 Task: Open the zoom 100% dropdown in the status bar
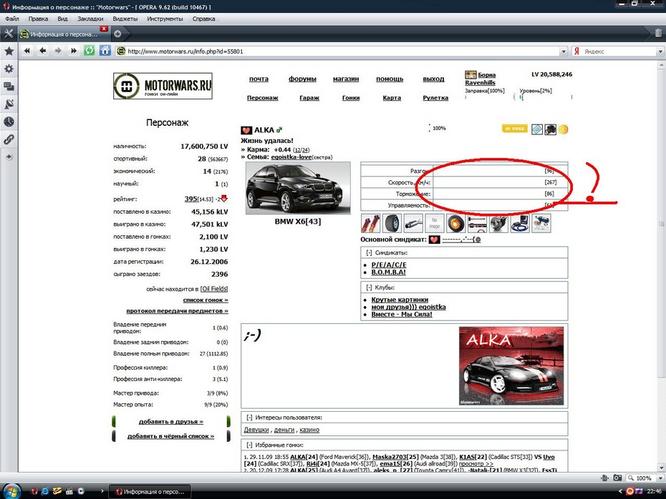(660, 478)
